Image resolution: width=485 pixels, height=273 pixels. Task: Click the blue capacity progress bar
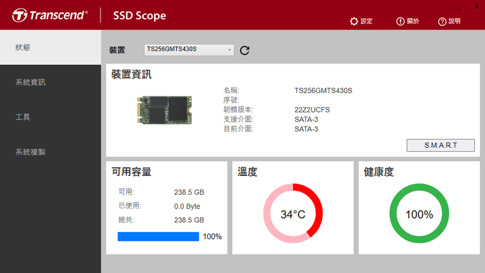[158, 237]
